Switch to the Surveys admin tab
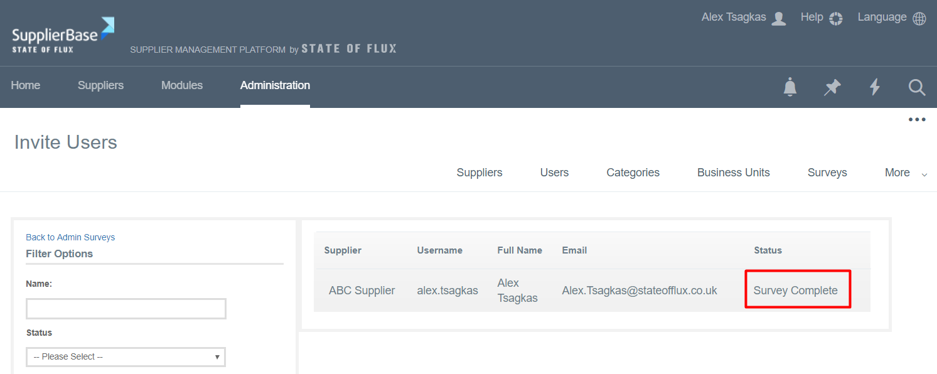Screen dimensions: 937x374 point(827,173)
